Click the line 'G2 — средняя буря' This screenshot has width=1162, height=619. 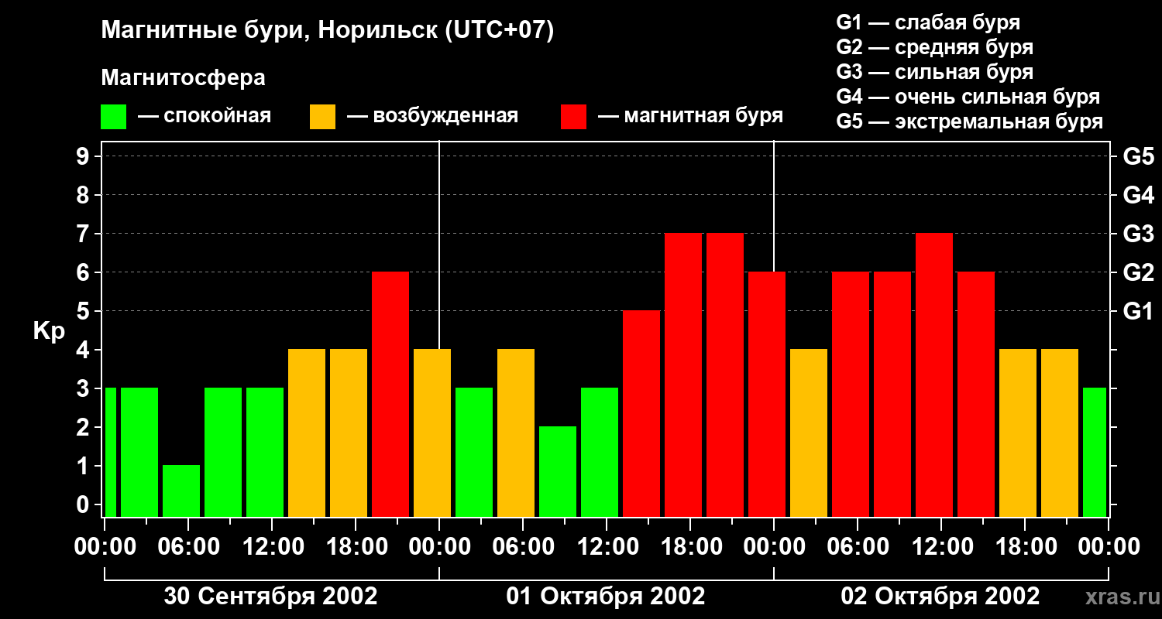point(934,47)
